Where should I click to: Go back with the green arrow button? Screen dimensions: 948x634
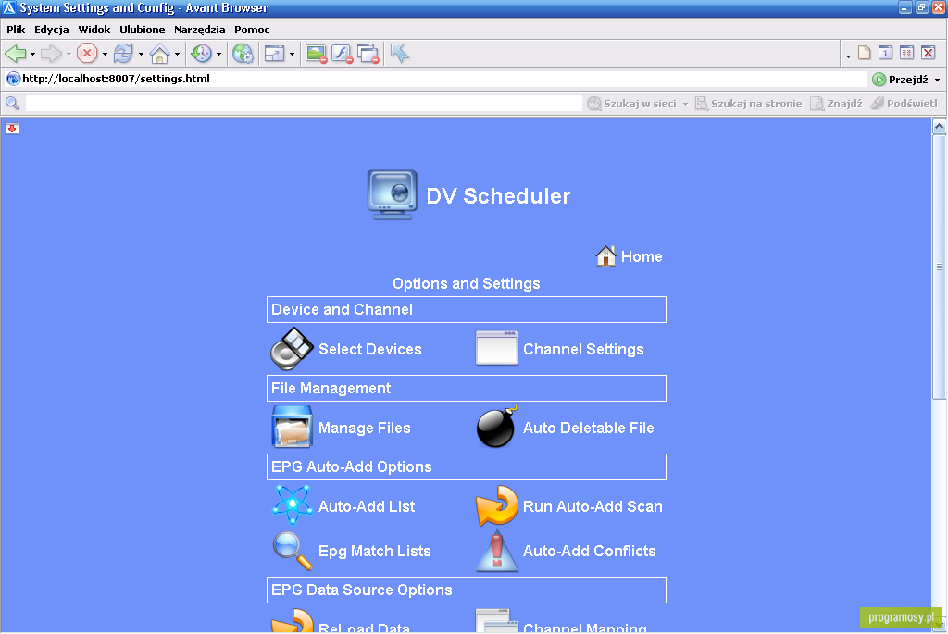click(x=15, y=54)
